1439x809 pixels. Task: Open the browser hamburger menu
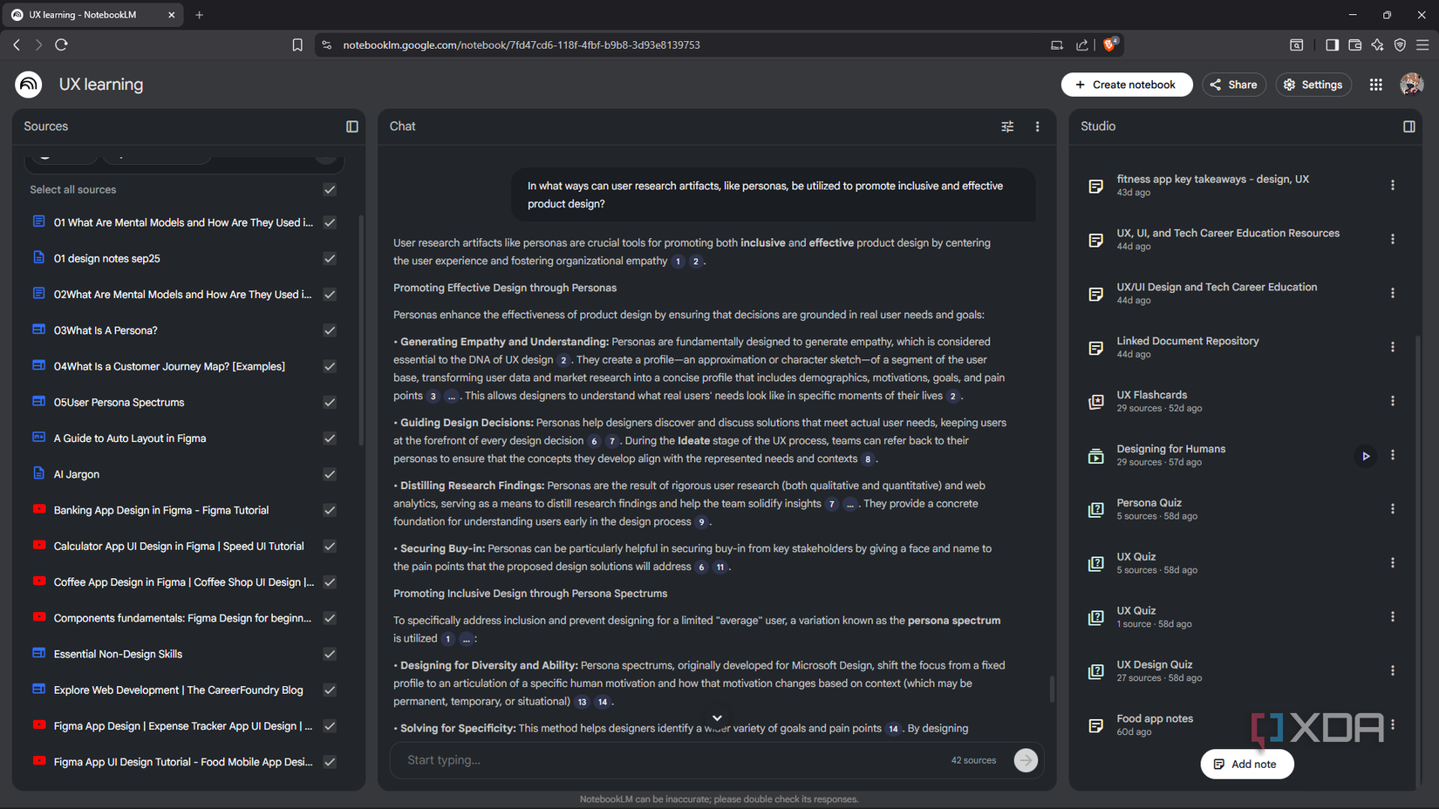coord(1422,44)
